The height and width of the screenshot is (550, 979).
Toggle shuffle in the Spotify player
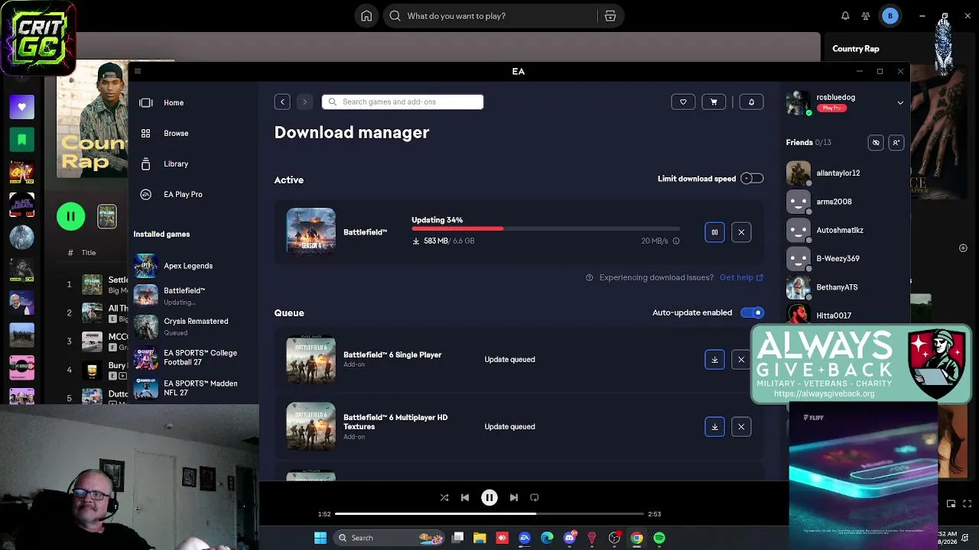coord(444,497)
